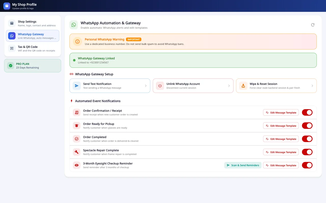Click the PRO PLAN 23 Days Remaining card
This screenshot has height=203, width=326.
click(x=33, y=66)
